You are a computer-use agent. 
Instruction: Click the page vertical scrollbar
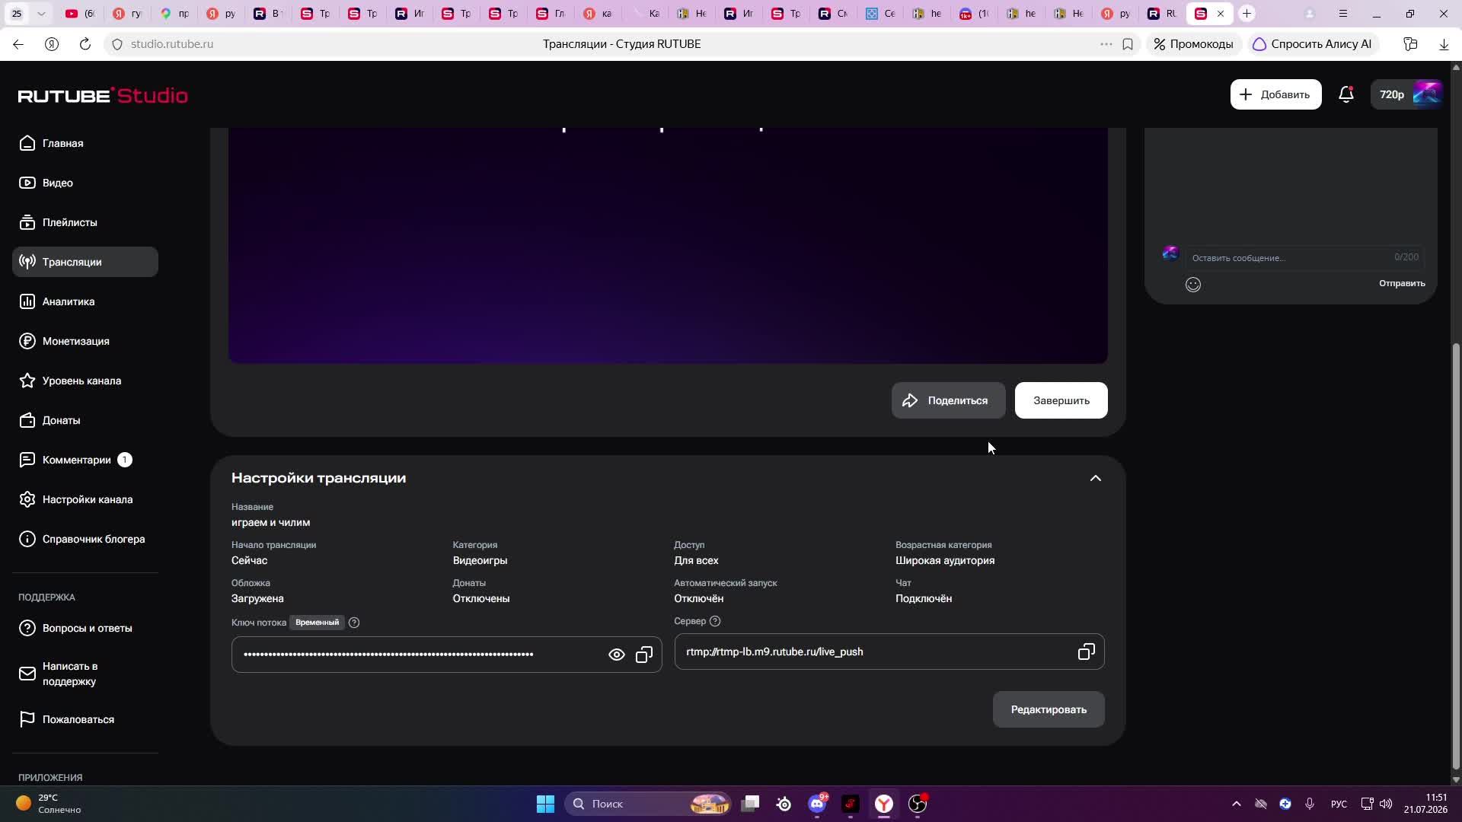coord(1456,556)
